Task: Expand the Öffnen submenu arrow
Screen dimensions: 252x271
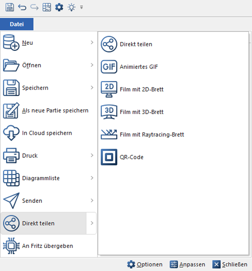Action: click(x=92, y=65)
